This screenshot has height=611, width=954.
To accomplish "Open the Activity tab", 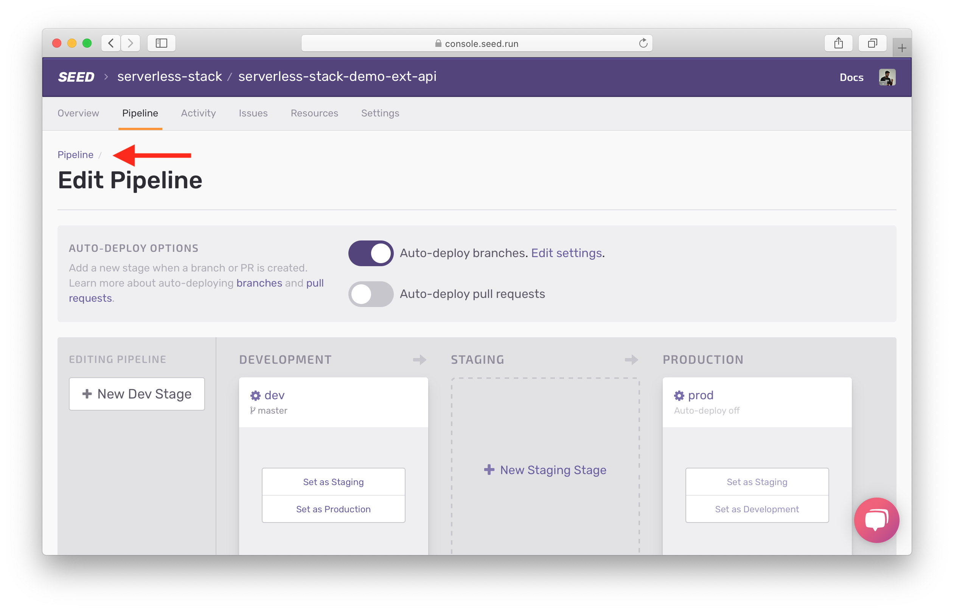I will [x=198, y=113].
